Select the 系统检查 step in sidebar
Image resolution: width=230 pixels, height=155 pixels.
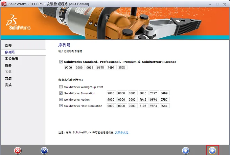pos(11,59)
